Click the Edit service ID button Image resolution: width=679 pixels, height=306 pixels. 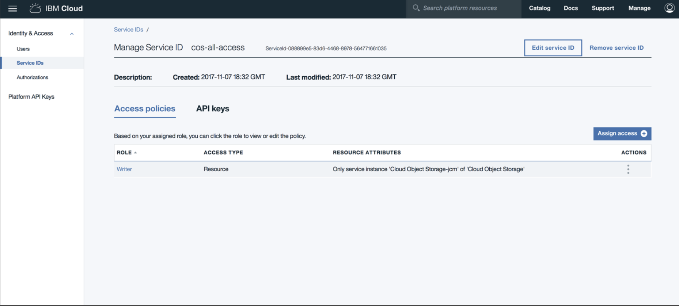pyautogui.click(x=553, y=48)
